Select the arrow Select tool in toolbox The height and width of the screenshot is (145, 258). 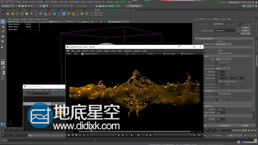pos(3,21)
